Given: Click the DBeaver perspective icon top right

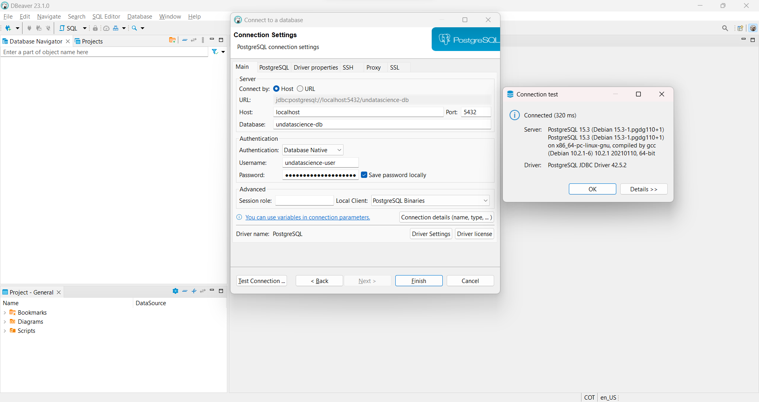Looking at the screenshot, I should 753,28.
